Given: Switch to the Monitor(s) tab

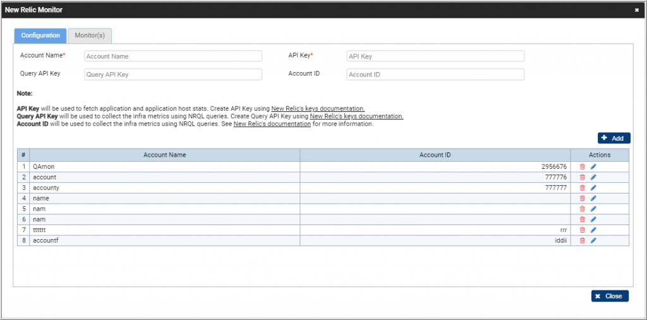Looking at the screenshot, I should point(90,35).
